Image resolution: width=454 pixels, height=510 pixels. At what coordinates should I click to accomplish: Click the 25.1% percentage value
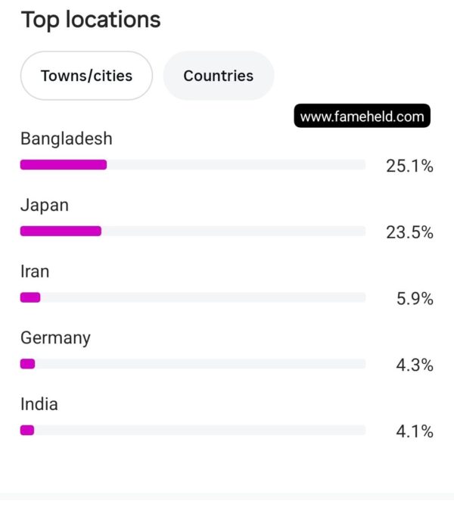(409, 166)
